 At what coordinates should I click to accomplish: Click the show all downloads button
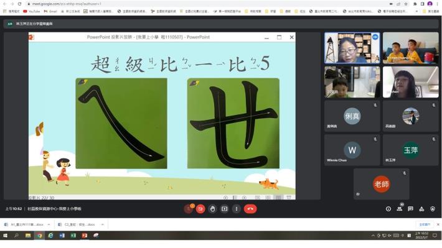click(x=425, y=224)
